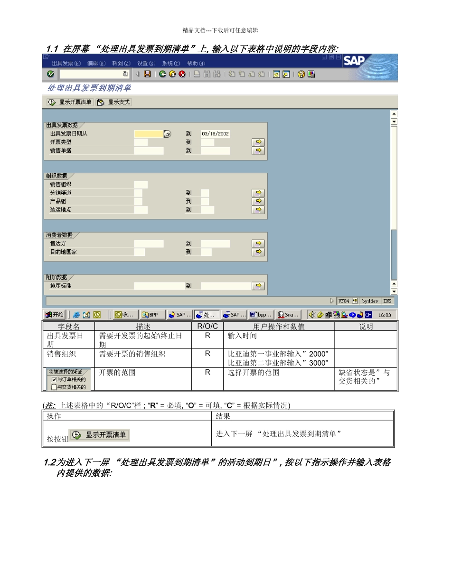Collapse the command field with the triangle
Viewport: 451px width, 584px height.
point(137,74)
